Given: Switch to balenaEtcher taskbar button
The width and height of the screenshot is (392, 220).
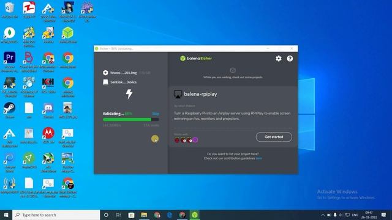Looking at the screenshot, I should (195, 215).
